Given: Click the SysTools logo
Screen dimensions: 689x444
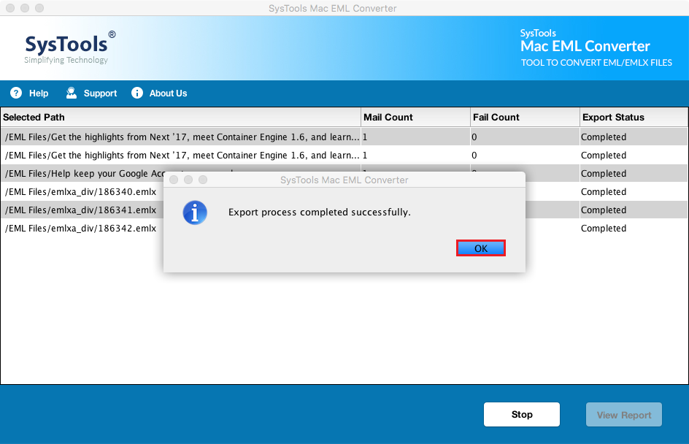Looking at the screenshot, I should tap(70, 47).
